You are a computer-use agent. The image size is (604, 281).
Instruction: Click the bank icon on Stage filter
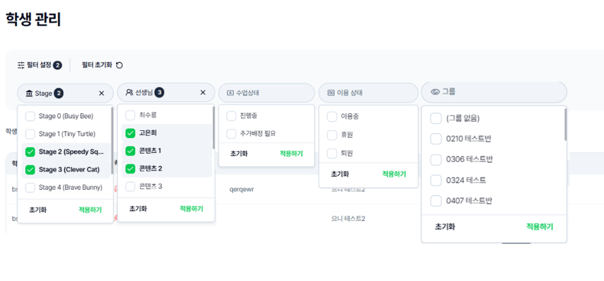tap(29, 93)
